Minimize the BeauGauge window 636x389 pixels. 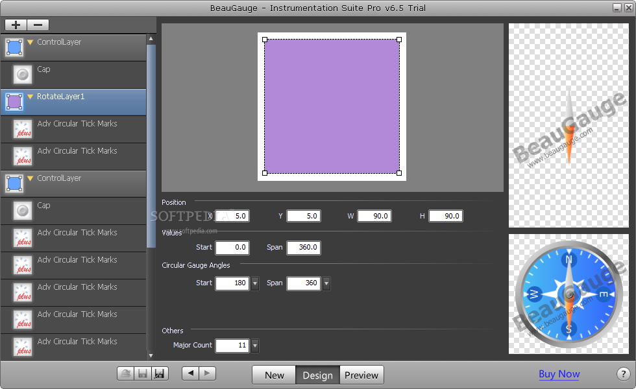point(617,8)
